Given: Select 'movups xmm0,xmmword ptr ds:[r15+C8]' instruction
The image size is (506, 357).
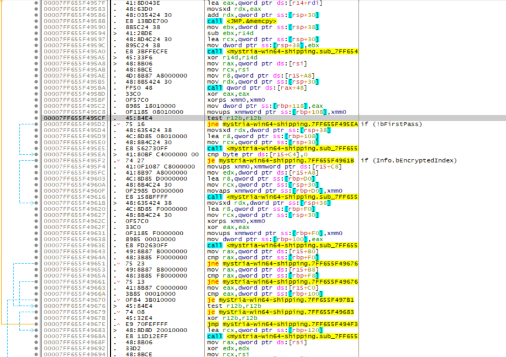Looking at the screenshot, I should (274, 167).
